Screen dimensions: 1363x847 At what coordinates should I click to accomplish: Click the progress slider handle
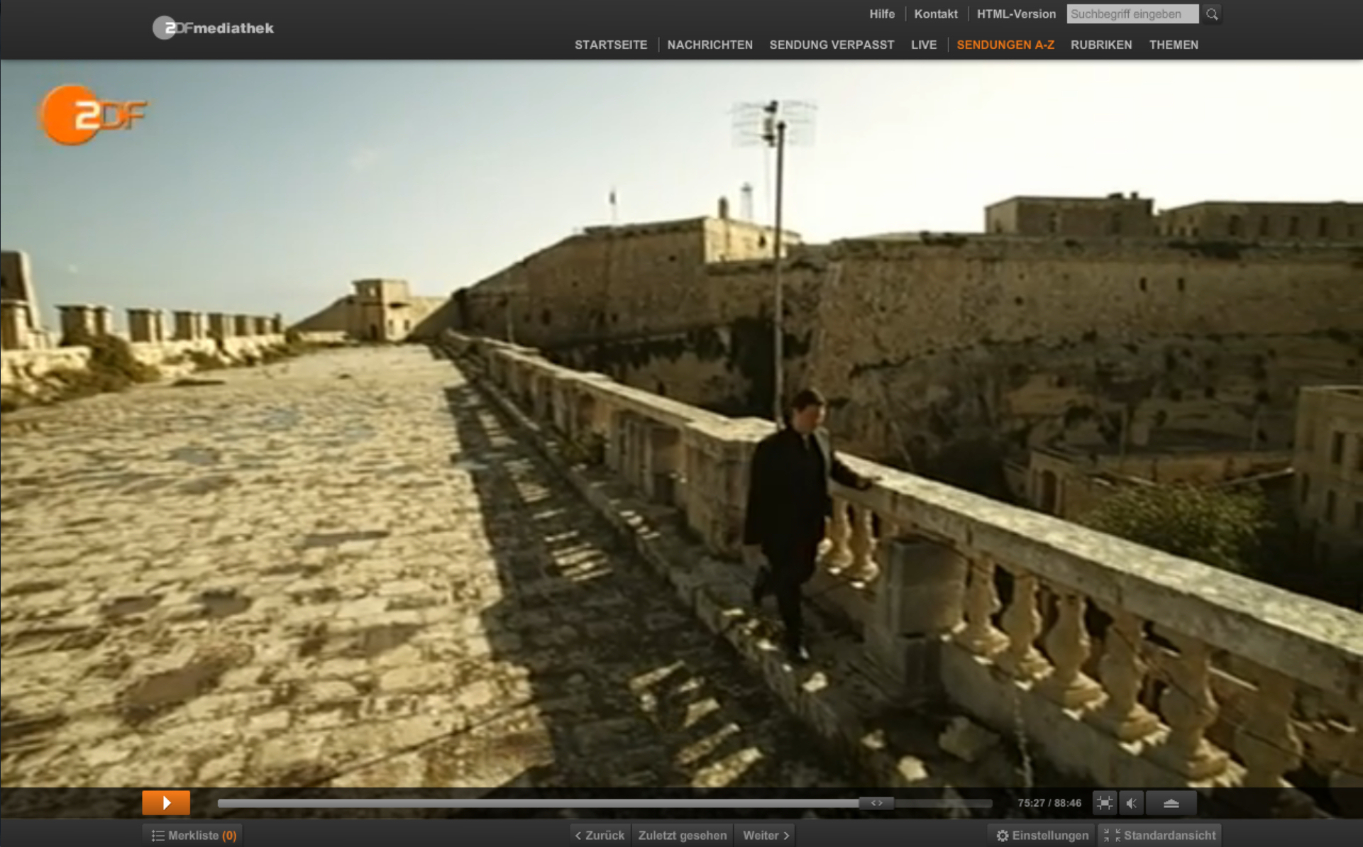(876, 803)
